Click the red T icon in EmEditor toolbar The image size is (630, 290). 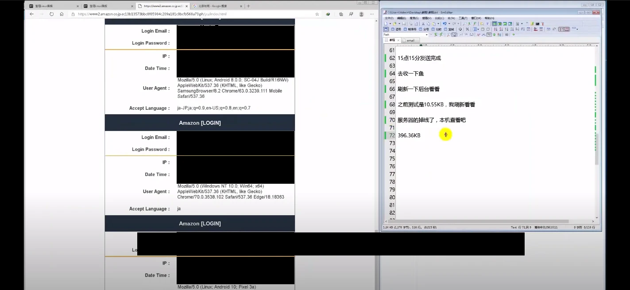[543, 24]
